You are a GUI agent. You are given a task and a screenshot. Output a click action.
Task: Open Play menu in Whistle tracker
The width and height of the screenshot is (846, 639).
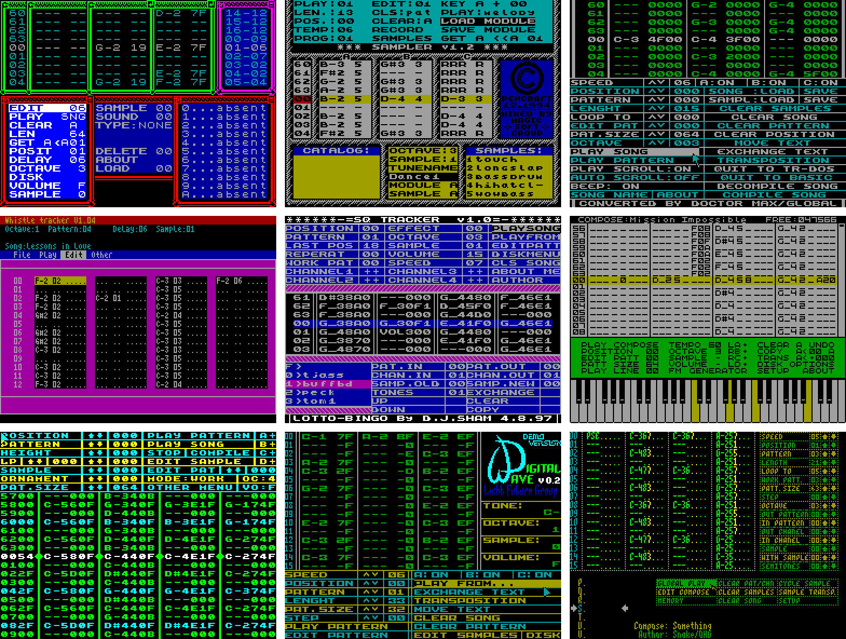48,255
